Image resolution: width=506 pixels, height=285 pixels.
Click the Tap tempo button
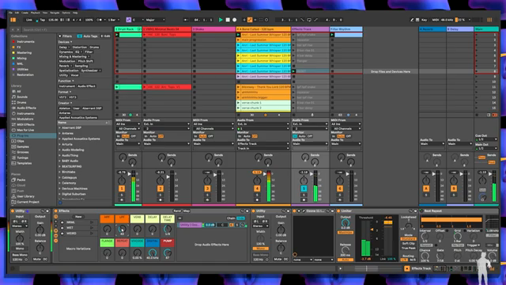[43, 20]
